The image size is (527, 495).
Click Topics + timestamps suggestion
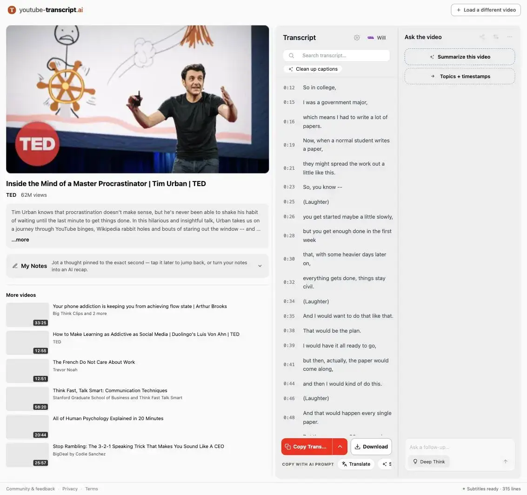point(460,76)
